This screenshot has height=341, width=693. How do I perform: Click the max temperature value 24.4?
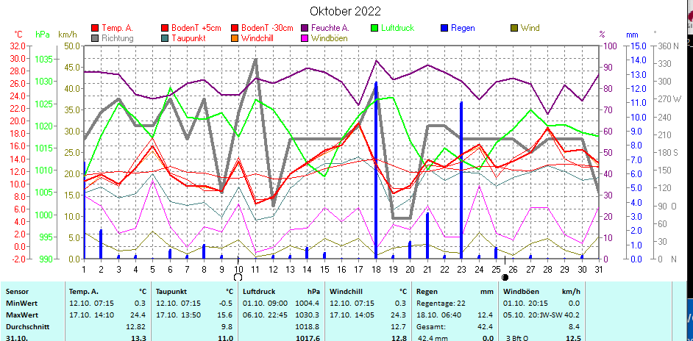139,315
